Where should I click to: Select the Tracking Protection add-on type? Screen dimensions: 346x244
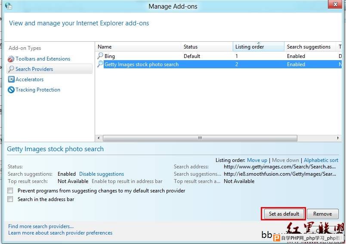click(x=38, y=90)
